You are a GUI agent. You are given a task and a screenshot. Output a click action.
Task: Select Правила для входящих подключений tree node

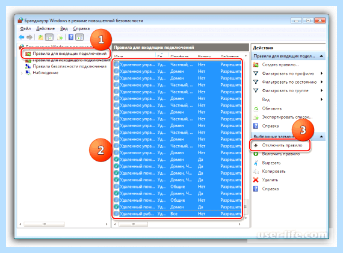(x=70, y=54)
